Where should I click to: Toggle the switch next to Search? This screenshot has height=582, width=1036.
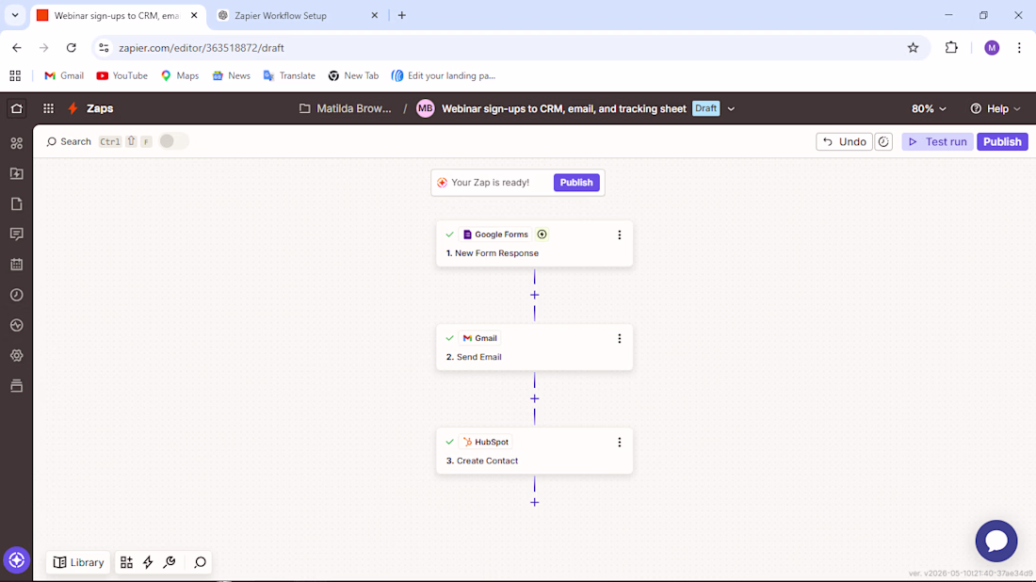(173, 141)
